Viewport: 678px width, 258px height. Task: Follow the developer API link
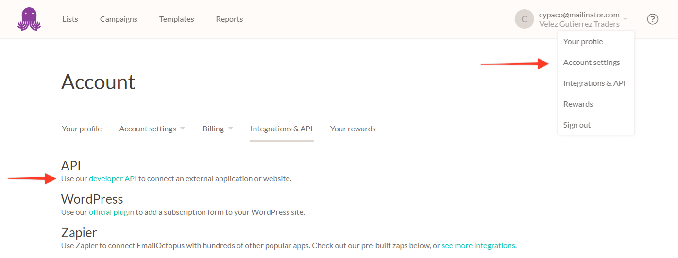coord(113,179)
